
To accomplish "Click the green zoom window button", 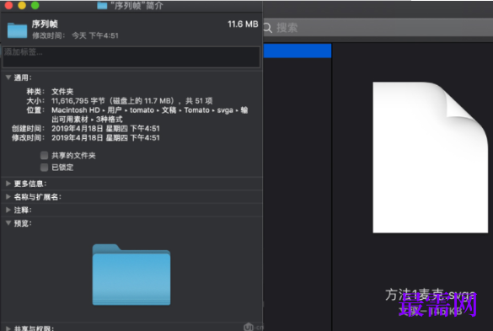I will coord(35,5).
